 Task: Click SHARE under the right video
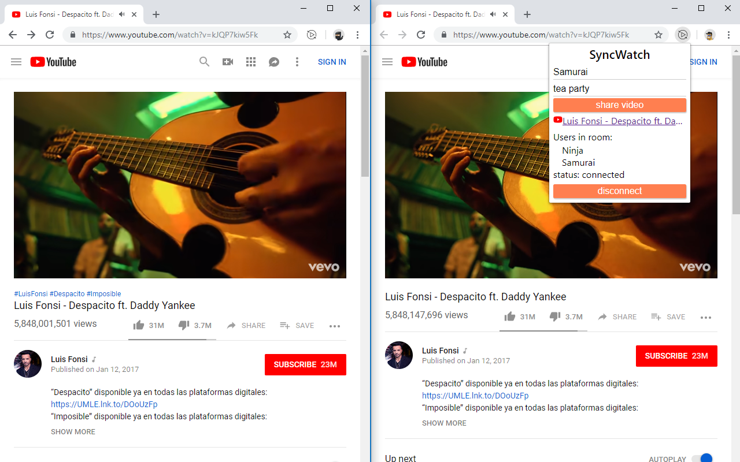point(617,317)
